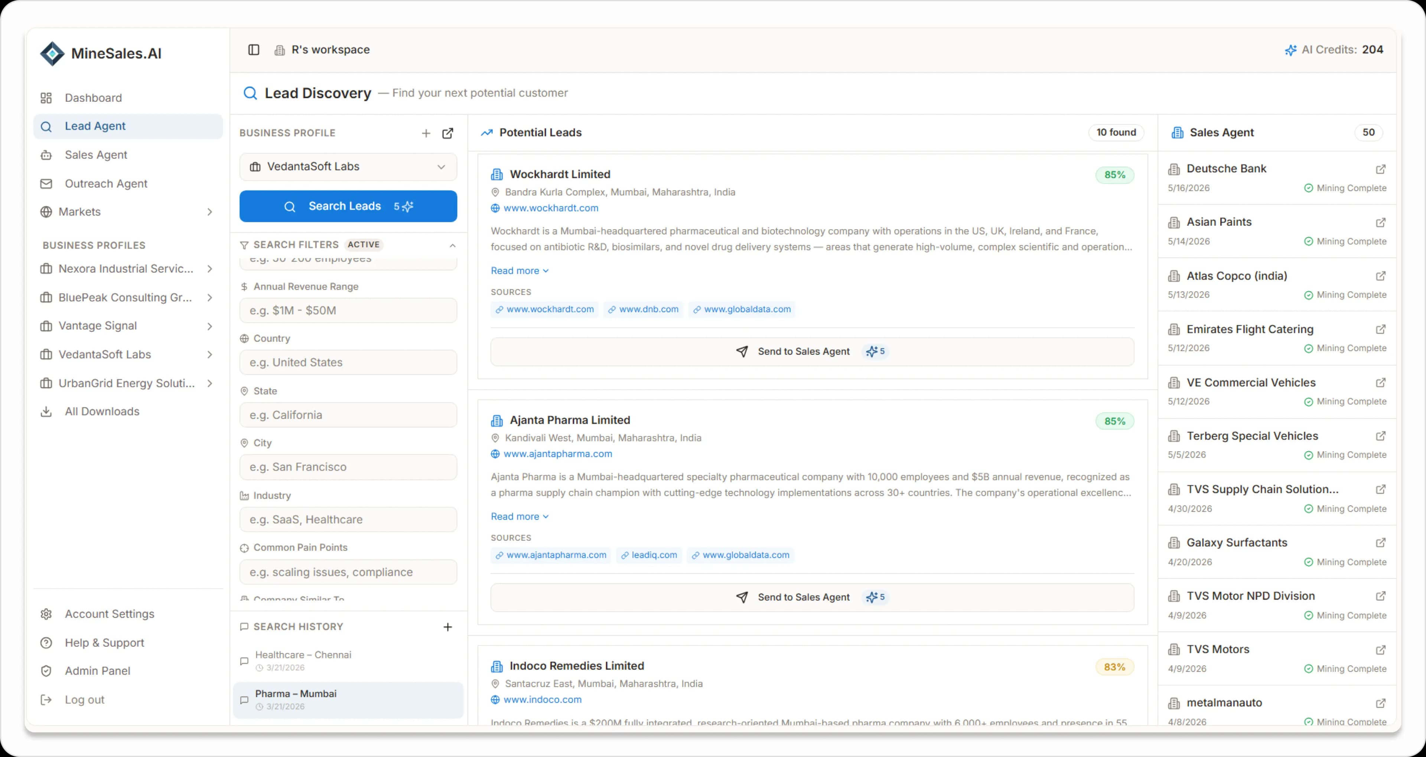
Task: Open Asian Paints external link icon
Action: click(x=1381, y=222)
